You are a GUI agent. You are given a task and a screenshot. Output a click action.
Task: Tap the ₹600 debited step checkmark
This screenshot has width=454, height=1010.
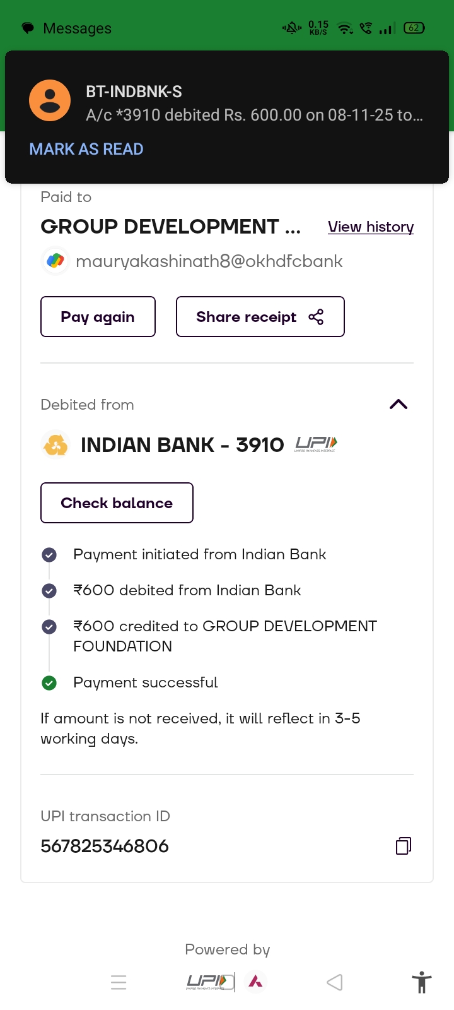(49, 591)
